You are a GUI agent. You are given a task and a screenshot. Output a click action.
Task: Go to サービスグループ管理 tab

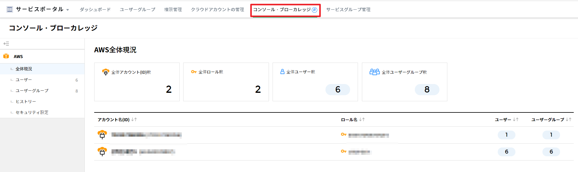pos(348,10)
